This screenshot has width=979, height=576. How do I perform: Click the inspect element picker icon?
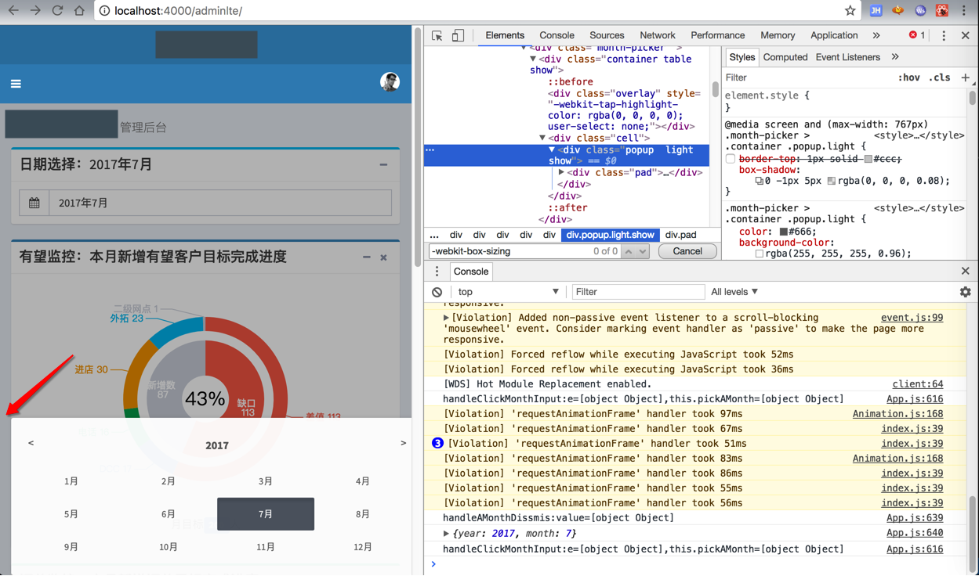point(437,35)
